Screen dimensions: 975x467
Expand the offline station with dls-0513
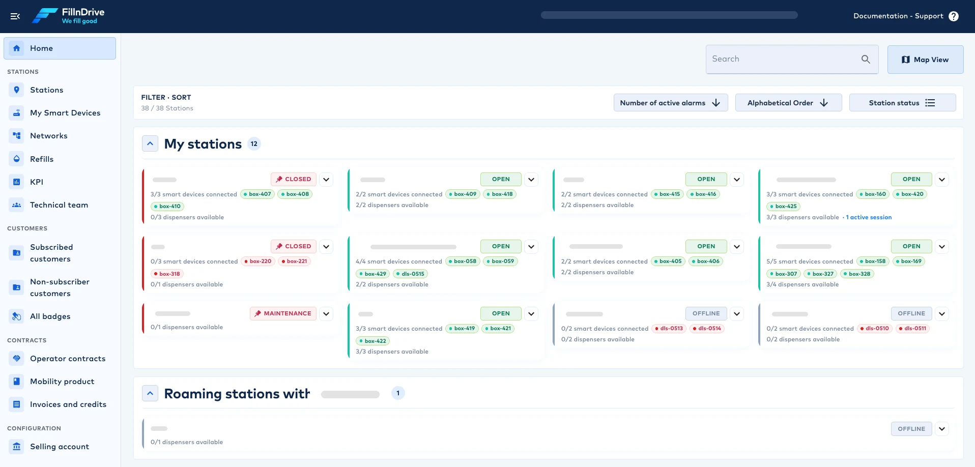coord(737,314)
